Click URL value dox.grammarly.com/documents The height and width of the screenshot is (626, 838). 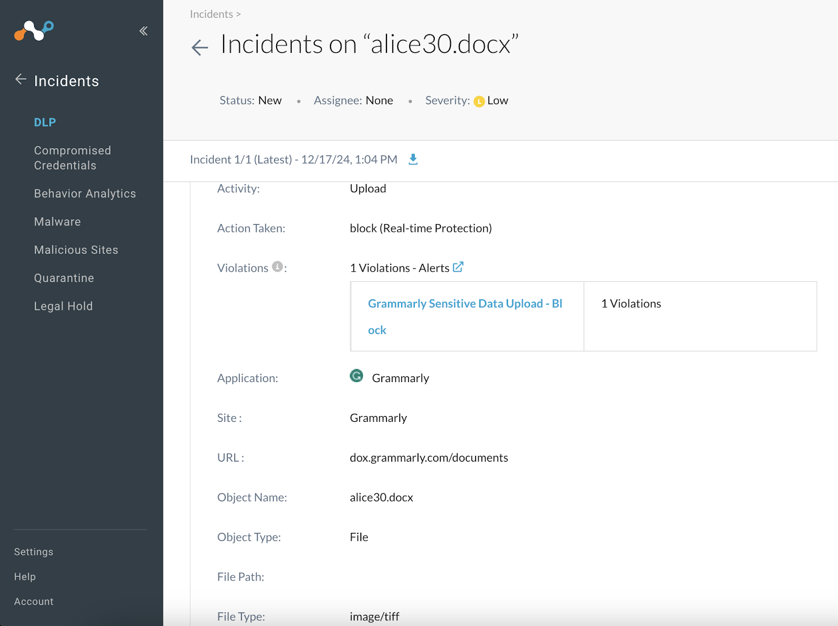[x=429, y=458]
